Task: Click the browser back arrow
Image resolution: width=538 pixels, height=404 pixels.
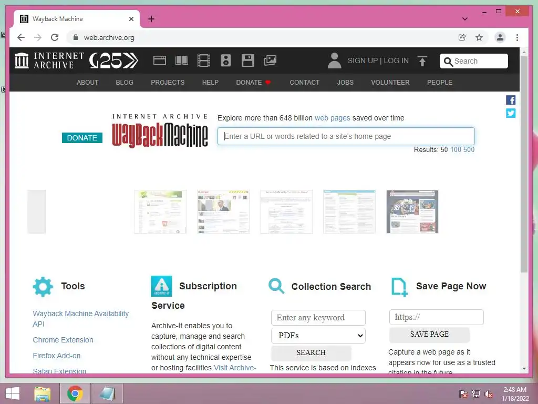Action: tap(21, 37)
